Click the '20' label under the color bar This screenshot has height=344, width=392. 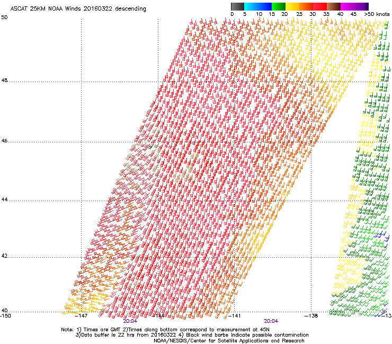tap(284, 14)
